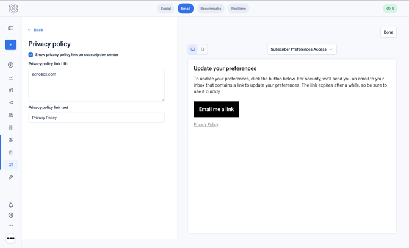This screenshot has width=409, height=248.
Task: Click the blue plus create button
Action: pyautogui.click(x=11, y=44)
